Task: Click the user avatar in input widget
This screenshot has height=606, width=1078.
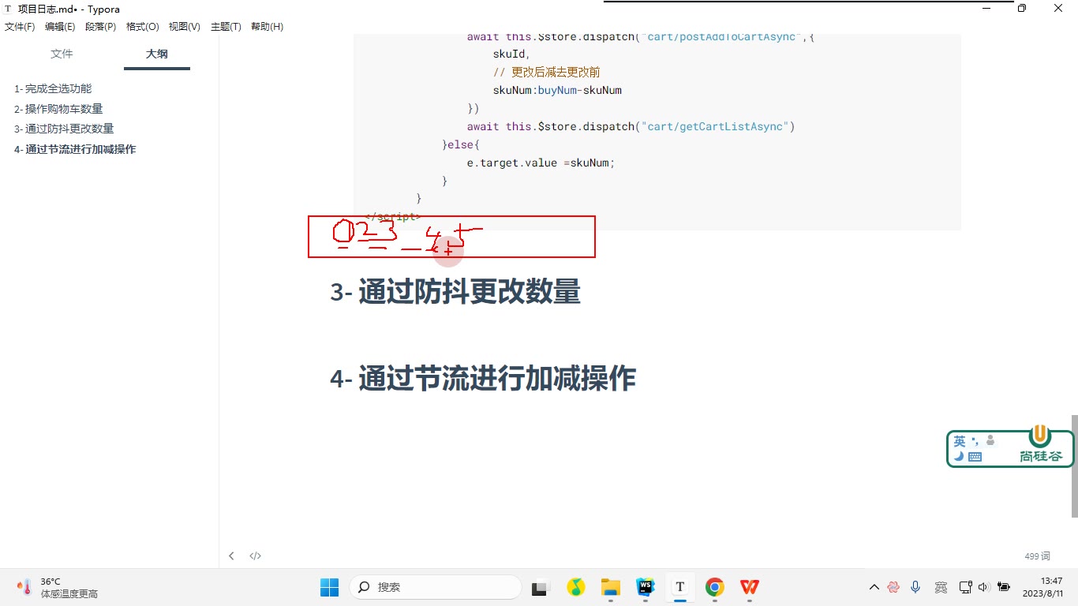Action: (x=990, y=441)
